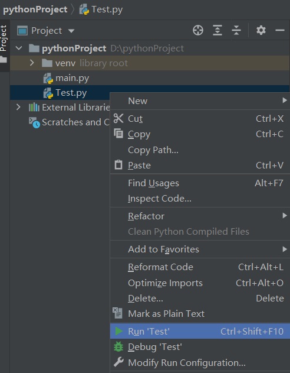Choose Inspect Code... menu entry

coord(200,199)
